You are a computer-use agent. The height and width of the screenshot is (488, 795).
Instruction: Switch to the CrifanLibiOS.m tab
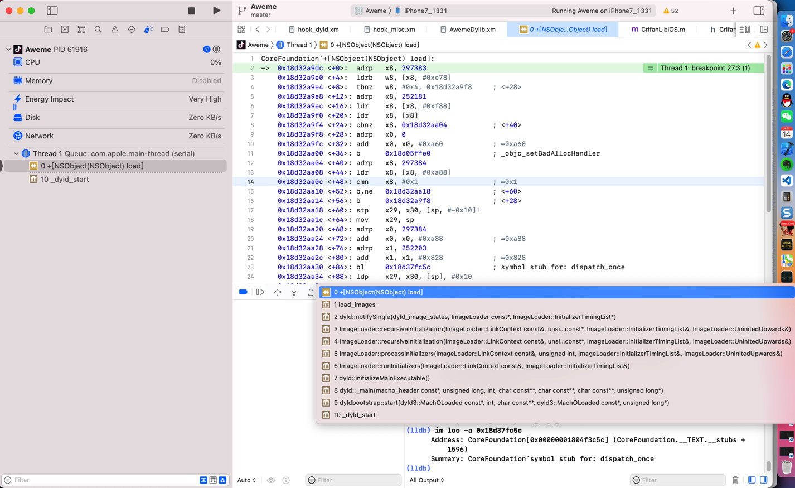(658, 30)
